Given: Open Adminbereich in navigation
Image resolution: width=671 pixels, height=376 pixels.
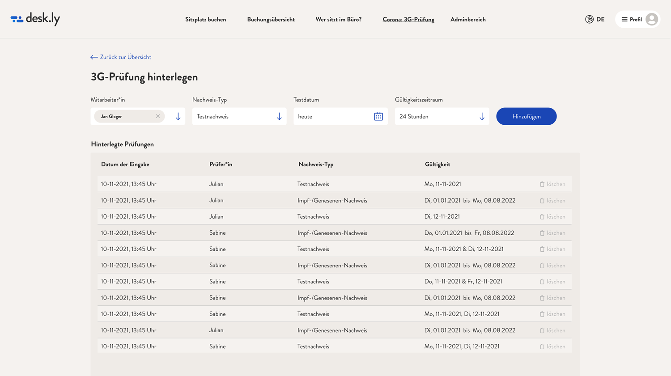Looking at the screenshot, I should tap(468, 19).
